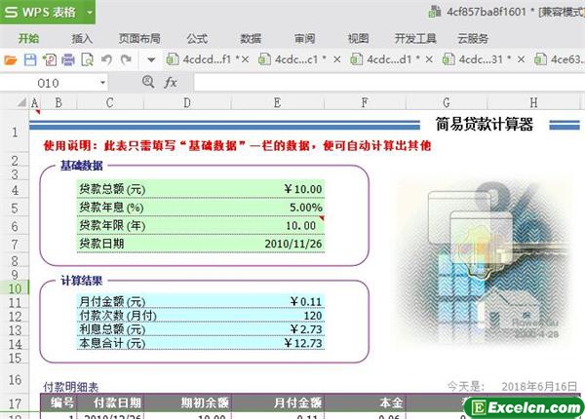The height and width of the screenshot is (419, 585).
Task: Click the Select All corner triangle
Action: 22,101
